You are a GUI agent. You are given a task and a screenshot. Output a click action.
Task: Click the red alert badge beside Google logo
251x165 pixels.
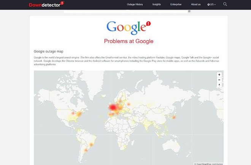click(148, 23)
